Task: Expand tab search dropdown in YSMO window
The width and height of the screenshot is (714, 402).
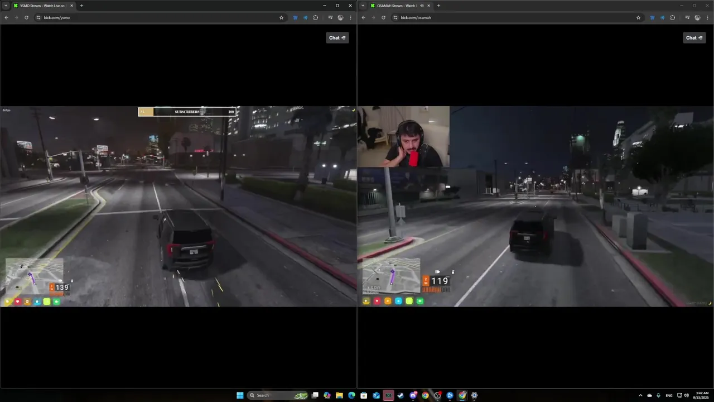Action: 6,6
